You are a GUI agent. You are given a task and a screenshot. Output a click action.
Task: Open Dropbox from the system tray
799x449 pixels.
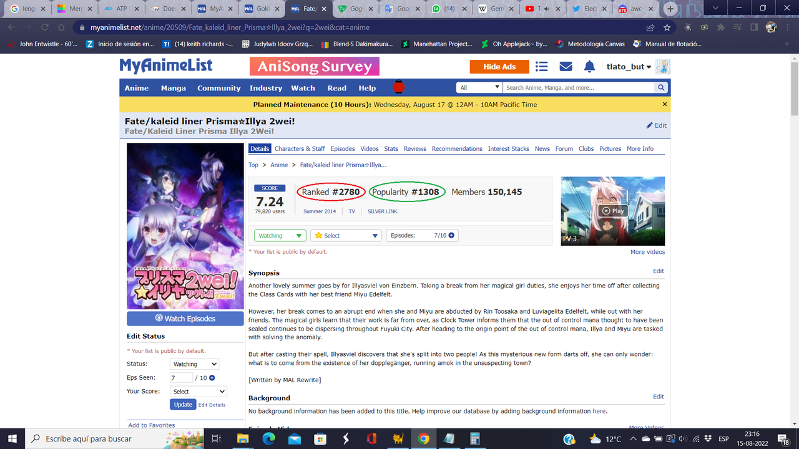pos(709,438)
